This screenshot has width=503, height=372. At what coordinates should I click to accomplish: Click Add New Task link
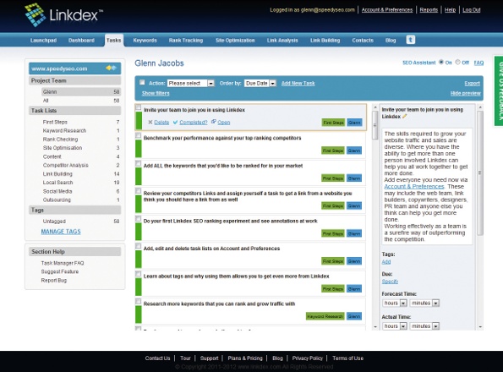pos(298,84)
